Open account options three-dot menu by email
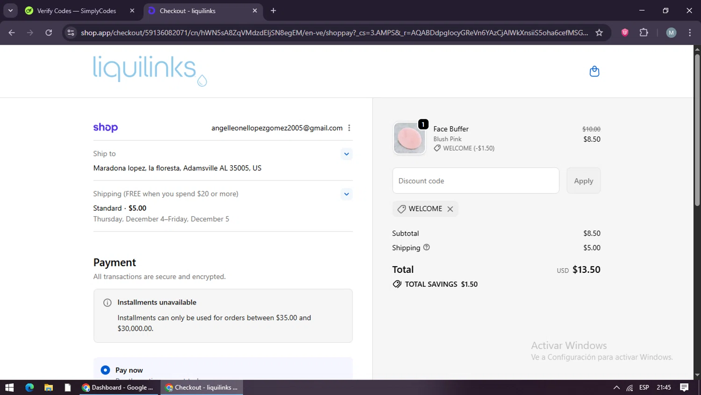This screenshot has width=701, height=395. click(x=349, y=128)
